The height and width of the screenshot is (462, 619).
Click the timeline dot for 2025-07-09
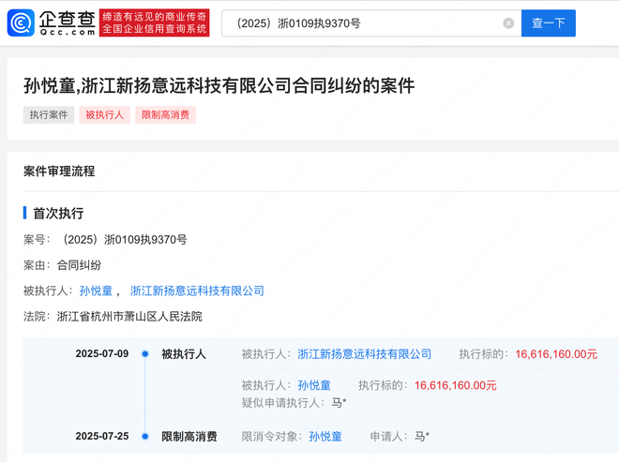(144, 354)
